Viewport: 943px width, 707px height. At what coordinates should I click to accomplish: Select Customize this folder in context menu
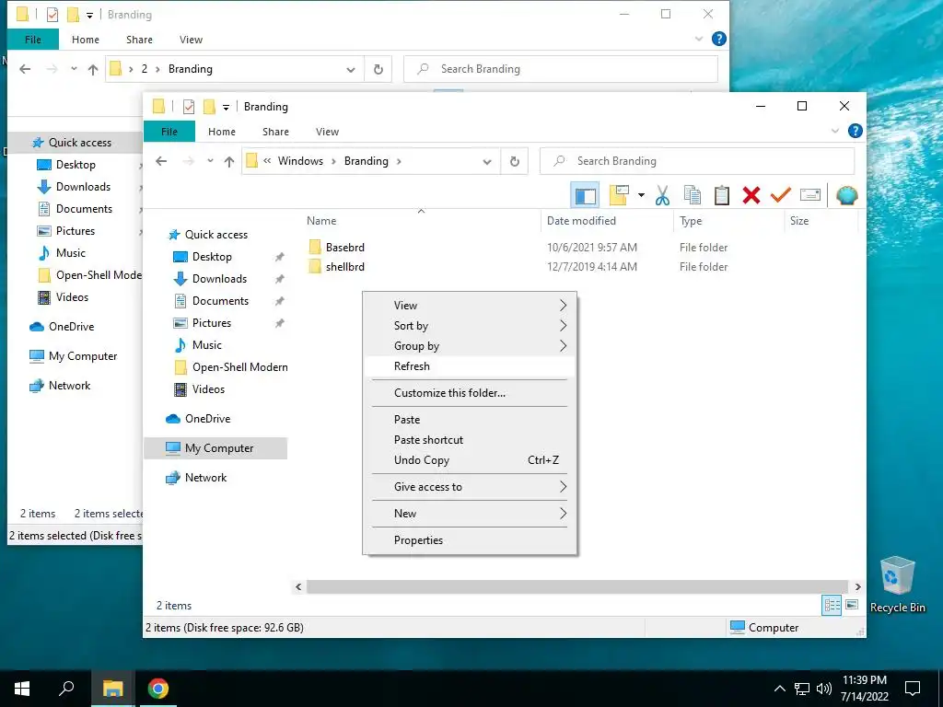click(x=470, y=393)
